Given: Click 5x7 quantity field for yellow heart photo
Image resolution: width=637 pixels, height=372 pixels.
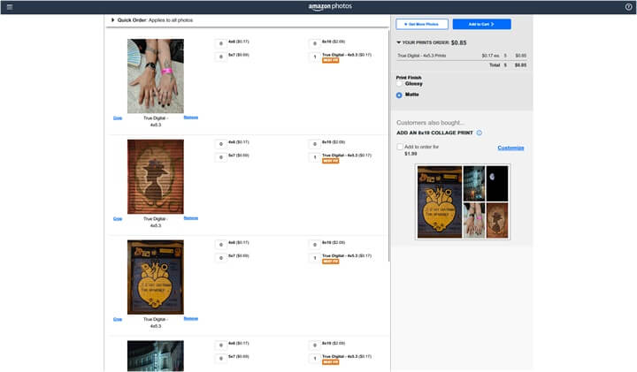Looking at the screenshot, I should click(220, 258).
